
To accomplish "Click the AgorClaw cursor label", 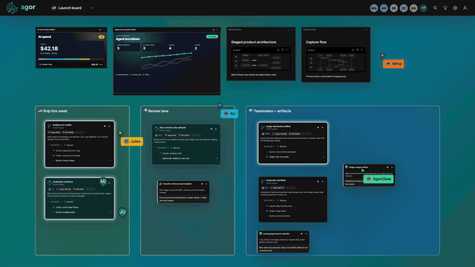I will click(379, 179).
